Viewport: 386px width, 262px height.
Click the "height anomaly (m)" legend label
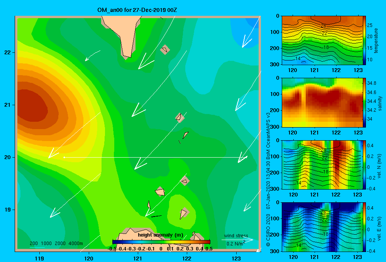[161, 235]
